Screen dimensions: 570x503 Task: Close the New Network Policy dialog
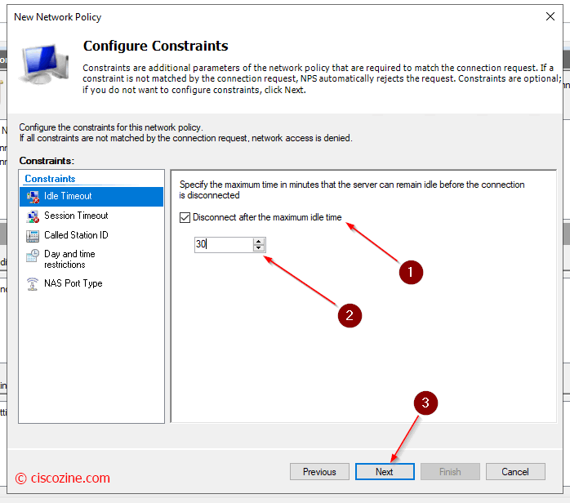click(x=550, y=16)
